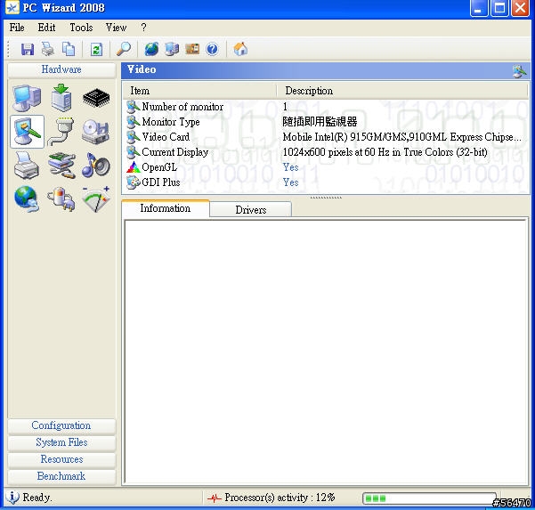535x510 pixels.
Task: Maximize the PC Wizard 2008 window
Action: [x=499, y=8]
